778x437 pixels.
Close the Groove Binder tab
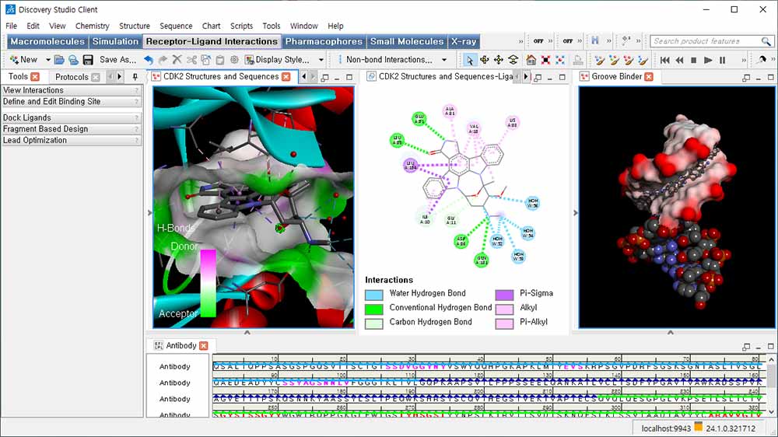[x=649, y=77]
